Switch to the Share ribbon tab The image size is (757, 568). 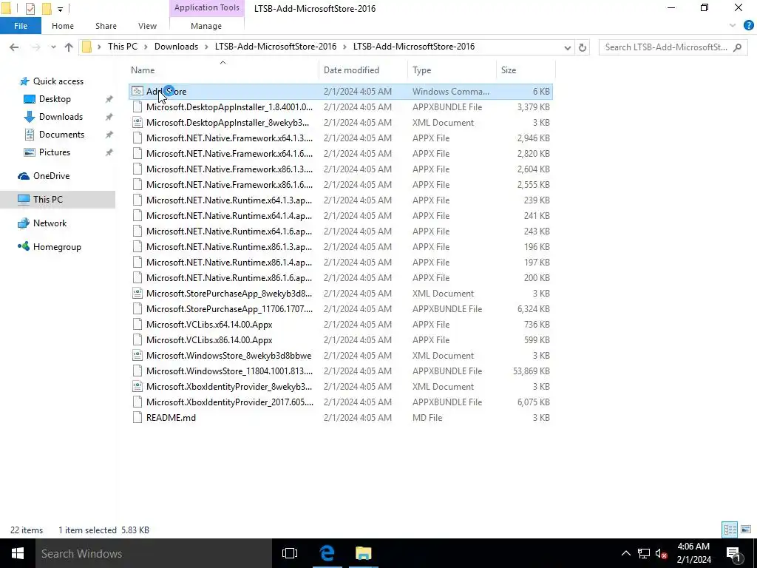(106, 26)
